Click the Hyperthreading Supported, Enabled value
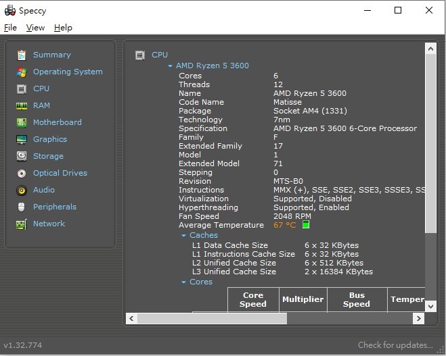The image size is (446, 356). coord(311,207)
